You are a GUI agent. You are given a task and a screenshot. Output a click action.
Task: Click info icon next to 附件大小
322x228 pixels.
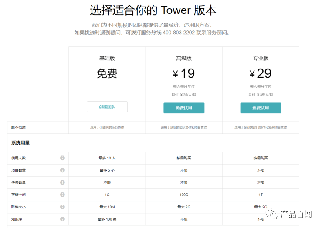[x=62, y=207]
